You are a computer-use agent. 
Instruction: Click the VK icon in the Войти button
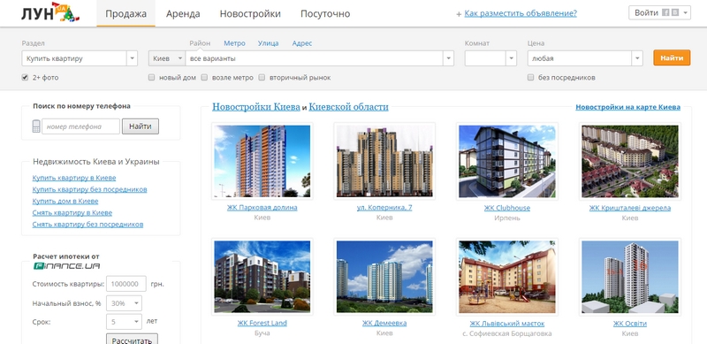(x=674, y=13)
